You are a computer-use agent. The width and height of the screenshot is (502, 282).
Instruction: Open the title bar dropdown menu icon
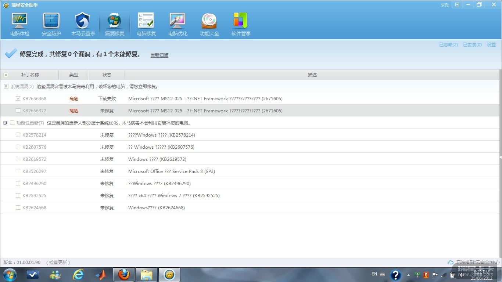(x=457, y=5)
